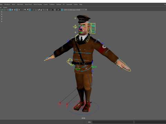
Task: Open the Deform menu
Action: (58, 4)
